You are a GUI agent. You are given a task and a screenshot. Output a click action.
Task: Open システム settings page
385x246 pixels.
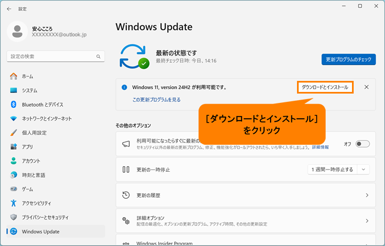tap(30, 90)
